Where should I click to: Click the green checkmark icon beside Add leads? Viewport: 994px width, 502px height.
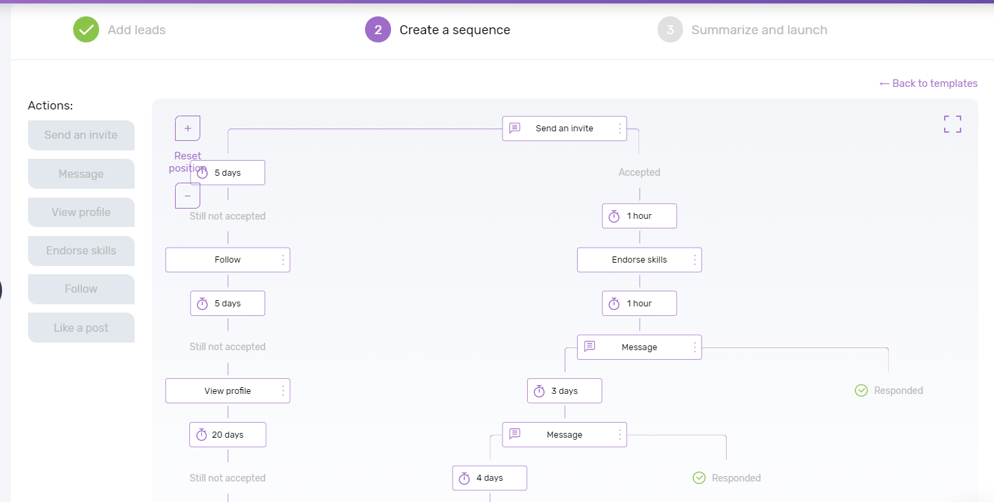(x=86, y=29)
